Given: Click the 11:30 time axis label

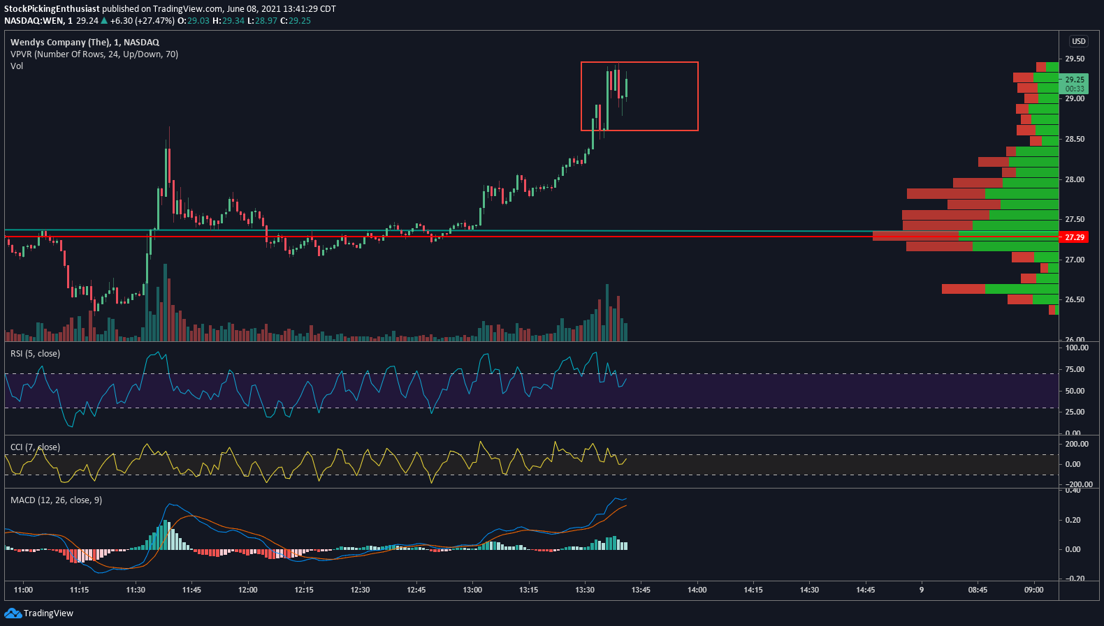Looking at the screenshot, I should (x=136, y=590).
